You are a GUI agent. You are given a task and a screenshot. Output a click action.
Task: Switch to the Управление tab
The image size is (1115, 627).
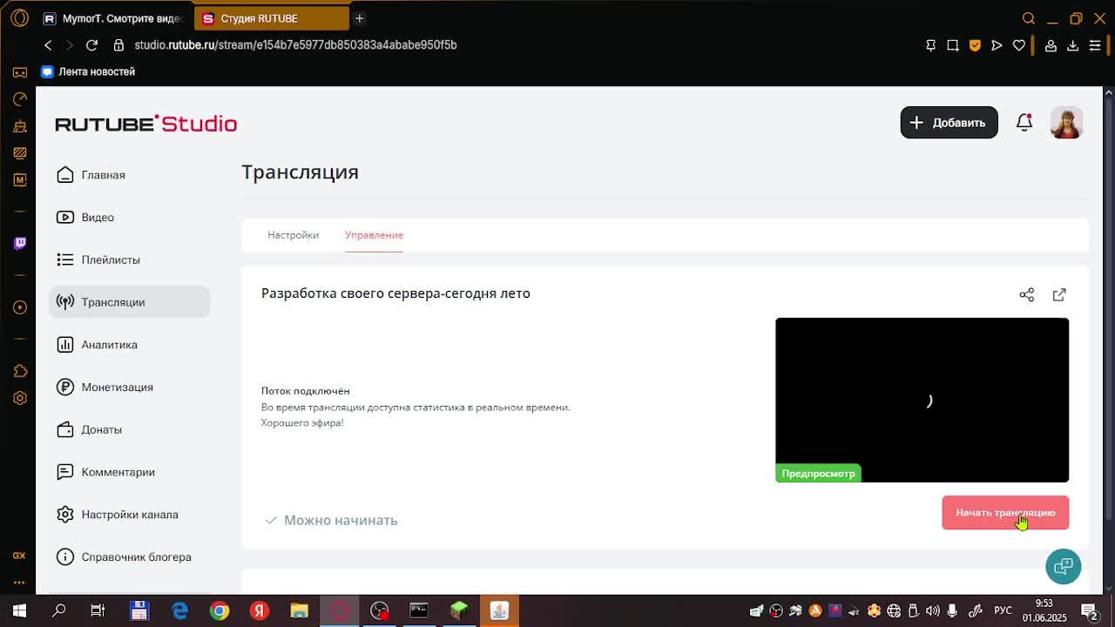tap(374, 235)
